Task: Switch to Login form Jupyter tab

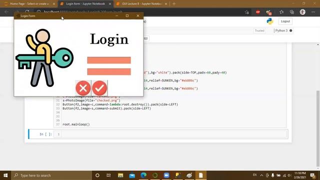Action: 85,3
